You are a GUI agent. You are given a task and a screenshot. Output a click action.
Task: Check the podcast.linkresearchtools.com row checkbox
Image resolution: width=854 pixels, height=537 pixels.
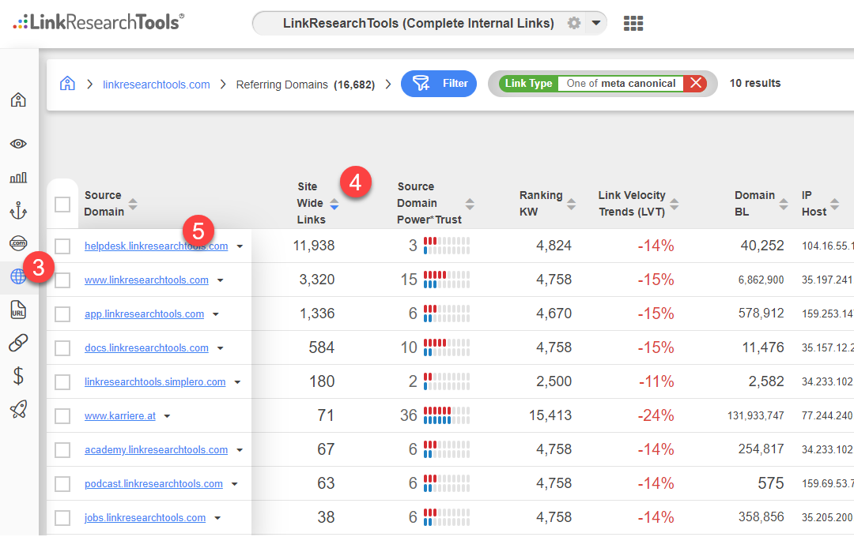coord(62,483)
